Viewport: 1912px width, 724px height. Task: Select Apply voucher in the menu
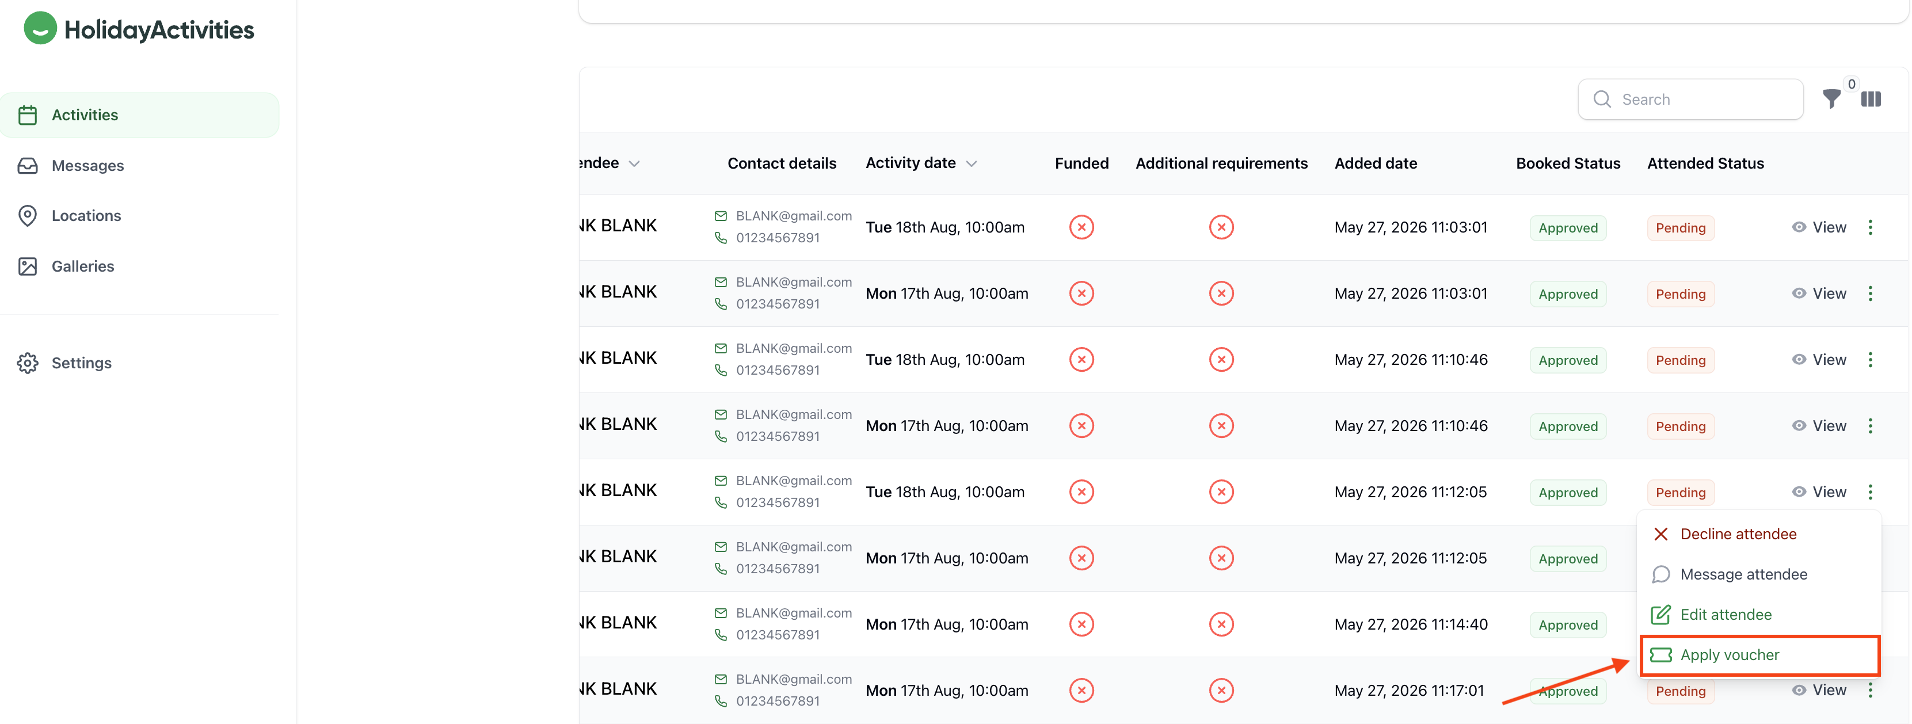click(x=1758, y=654)
